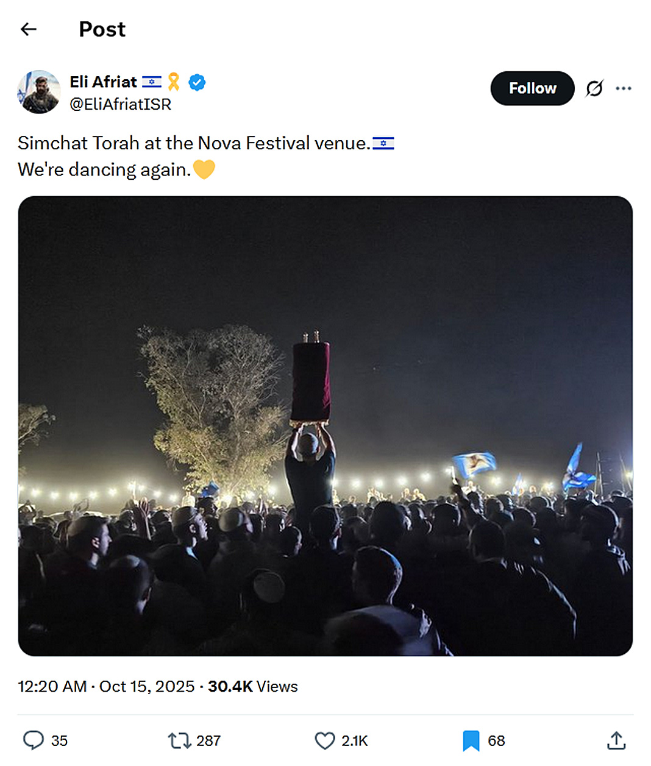Open Grok's slashed-circle icon beside Follow
This screenshot has width=651, height=766.
(594, 88)
